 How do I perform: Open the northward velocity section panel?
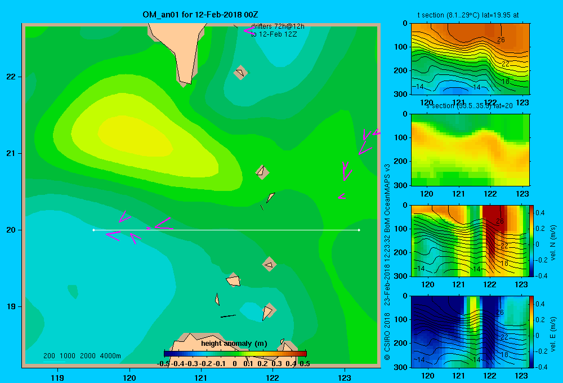[x=470, y=241]
